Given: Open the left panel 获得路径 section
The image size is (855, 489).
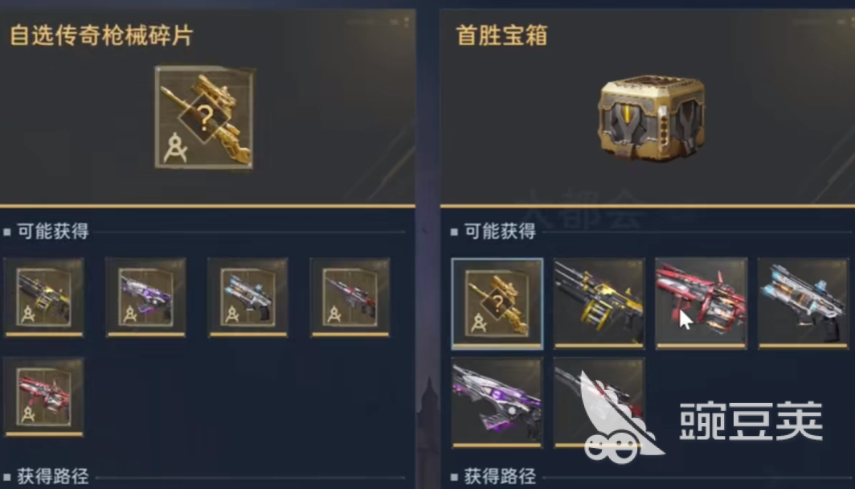Looking at the screenshot, I should click(53, 476).
